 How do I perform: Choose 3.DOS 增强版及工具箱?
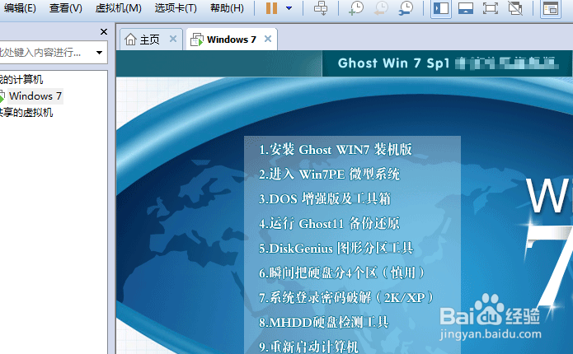325,198
